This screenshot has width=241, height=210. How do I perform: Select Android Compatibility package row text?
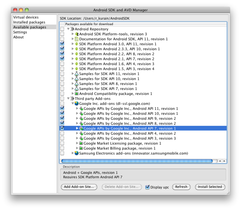click(116, 94)
